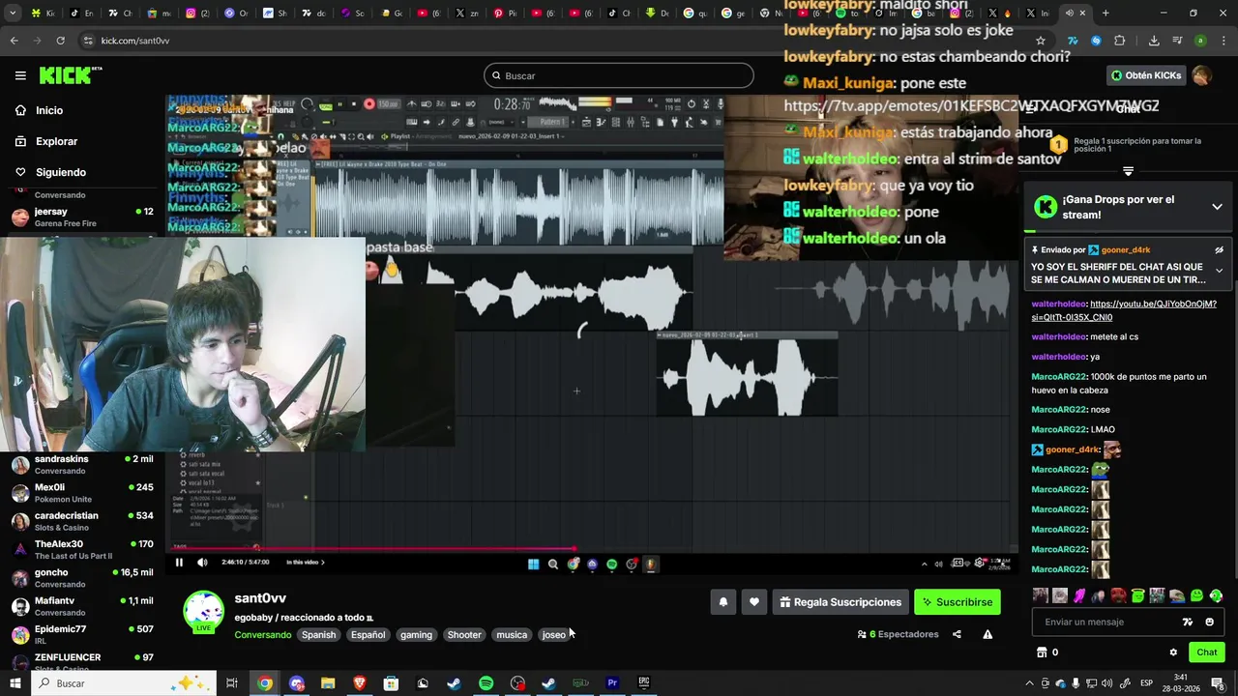Open the Kick hamburger sidebar menu
This screenshot has width=1238, height=696.
coord(20,75)
